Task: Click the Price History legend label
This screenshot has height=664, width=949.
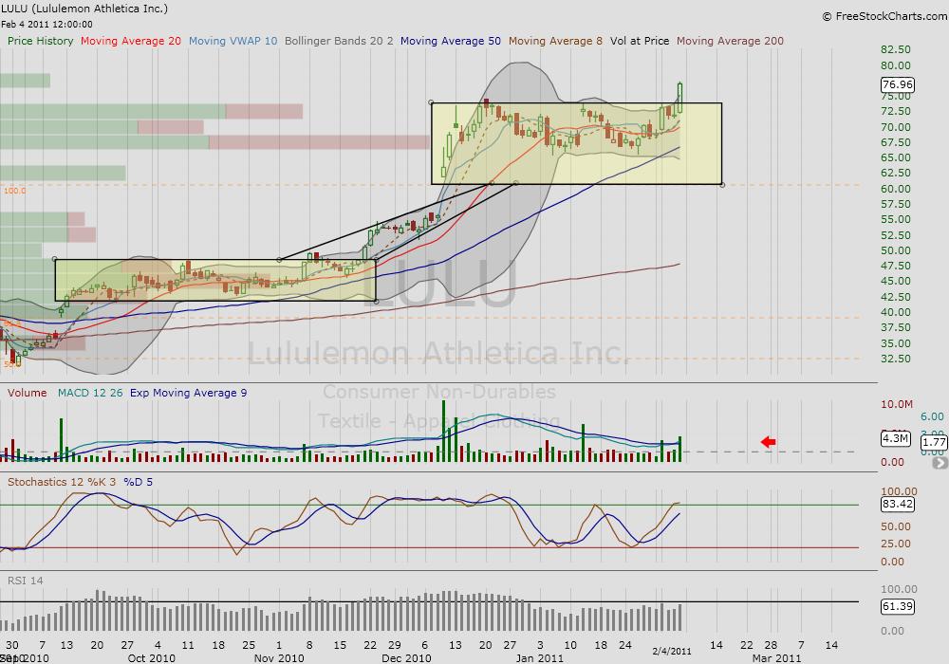Action: pyautogui.click(x=40, y=41)
